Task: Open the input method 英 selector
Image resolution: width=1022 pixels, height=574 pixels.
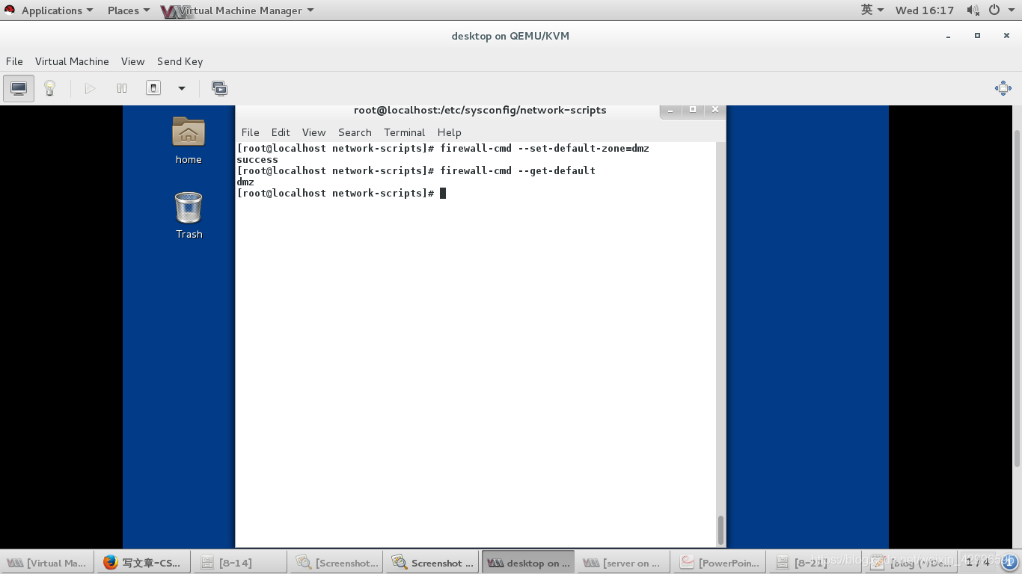Action: pyautogui.click(x=872, y=10)
